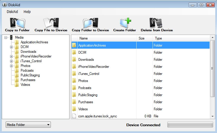Click the Folder type cell in Videos row
Viewport: 217px width, 133px height.
pyautogui.click(x=158, y=109)
